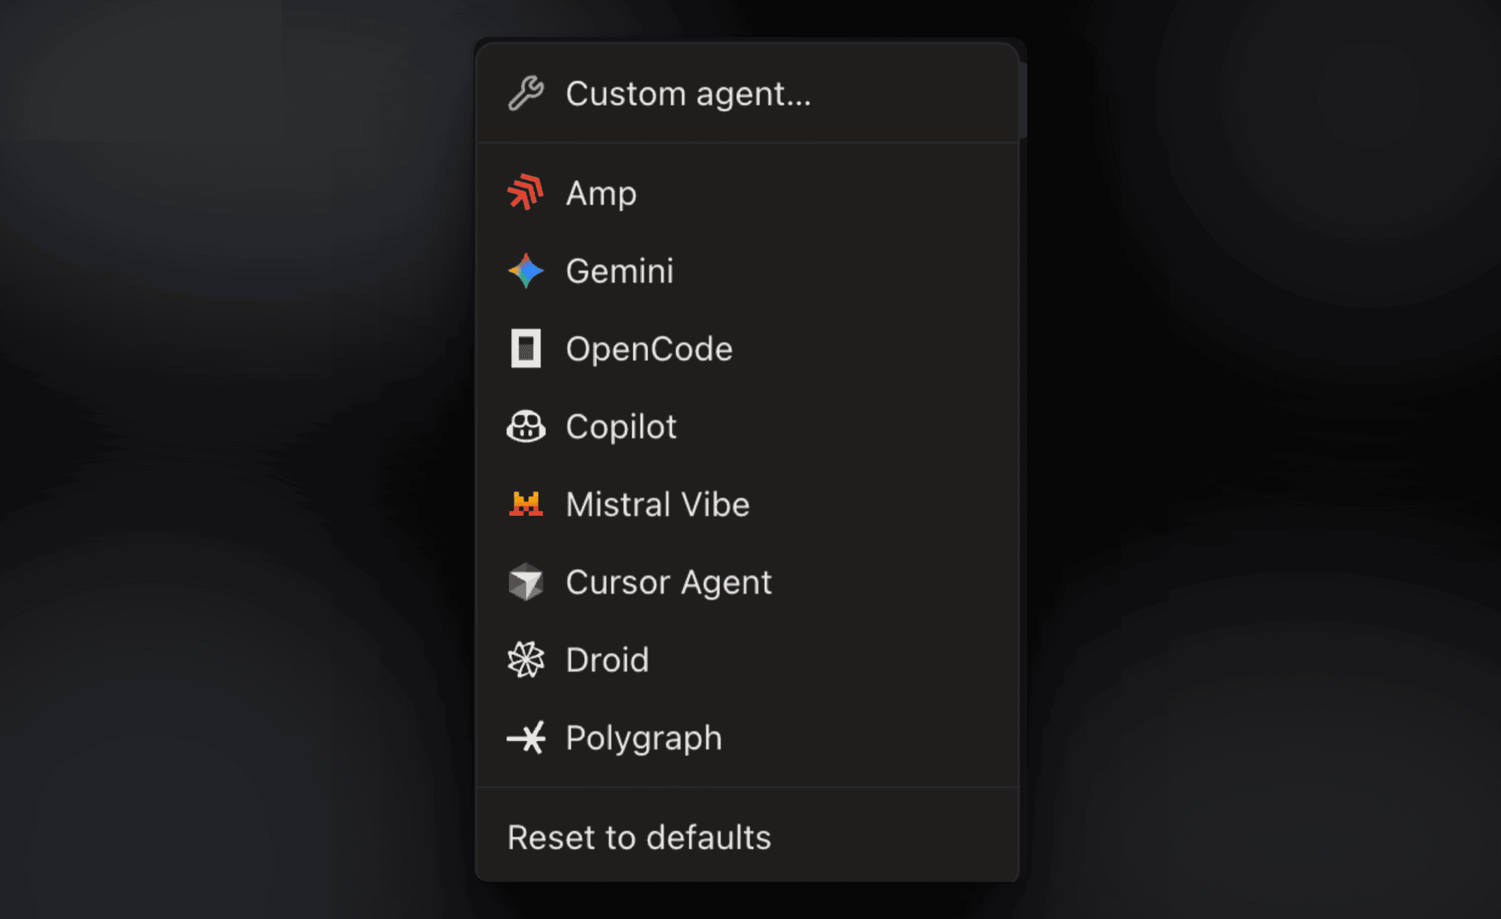
Task: Click the Gemini sparkle star icon
Action: click(526, 271)
